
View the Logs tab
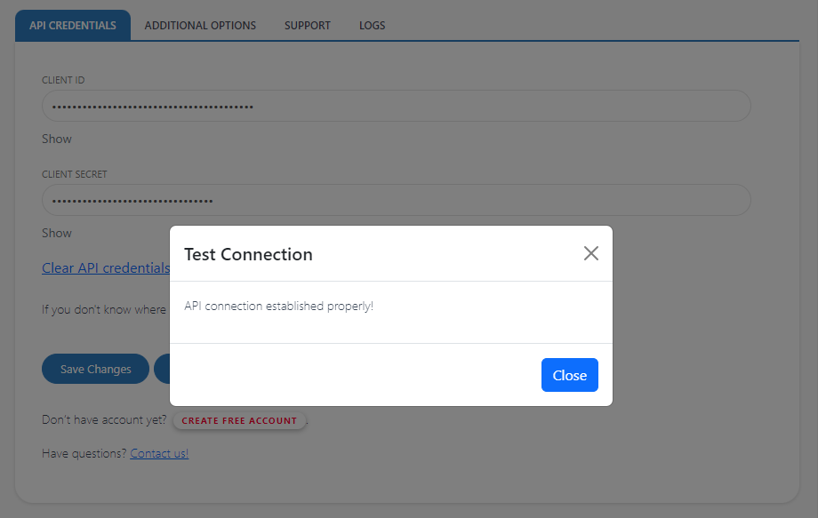pos(373,26)
